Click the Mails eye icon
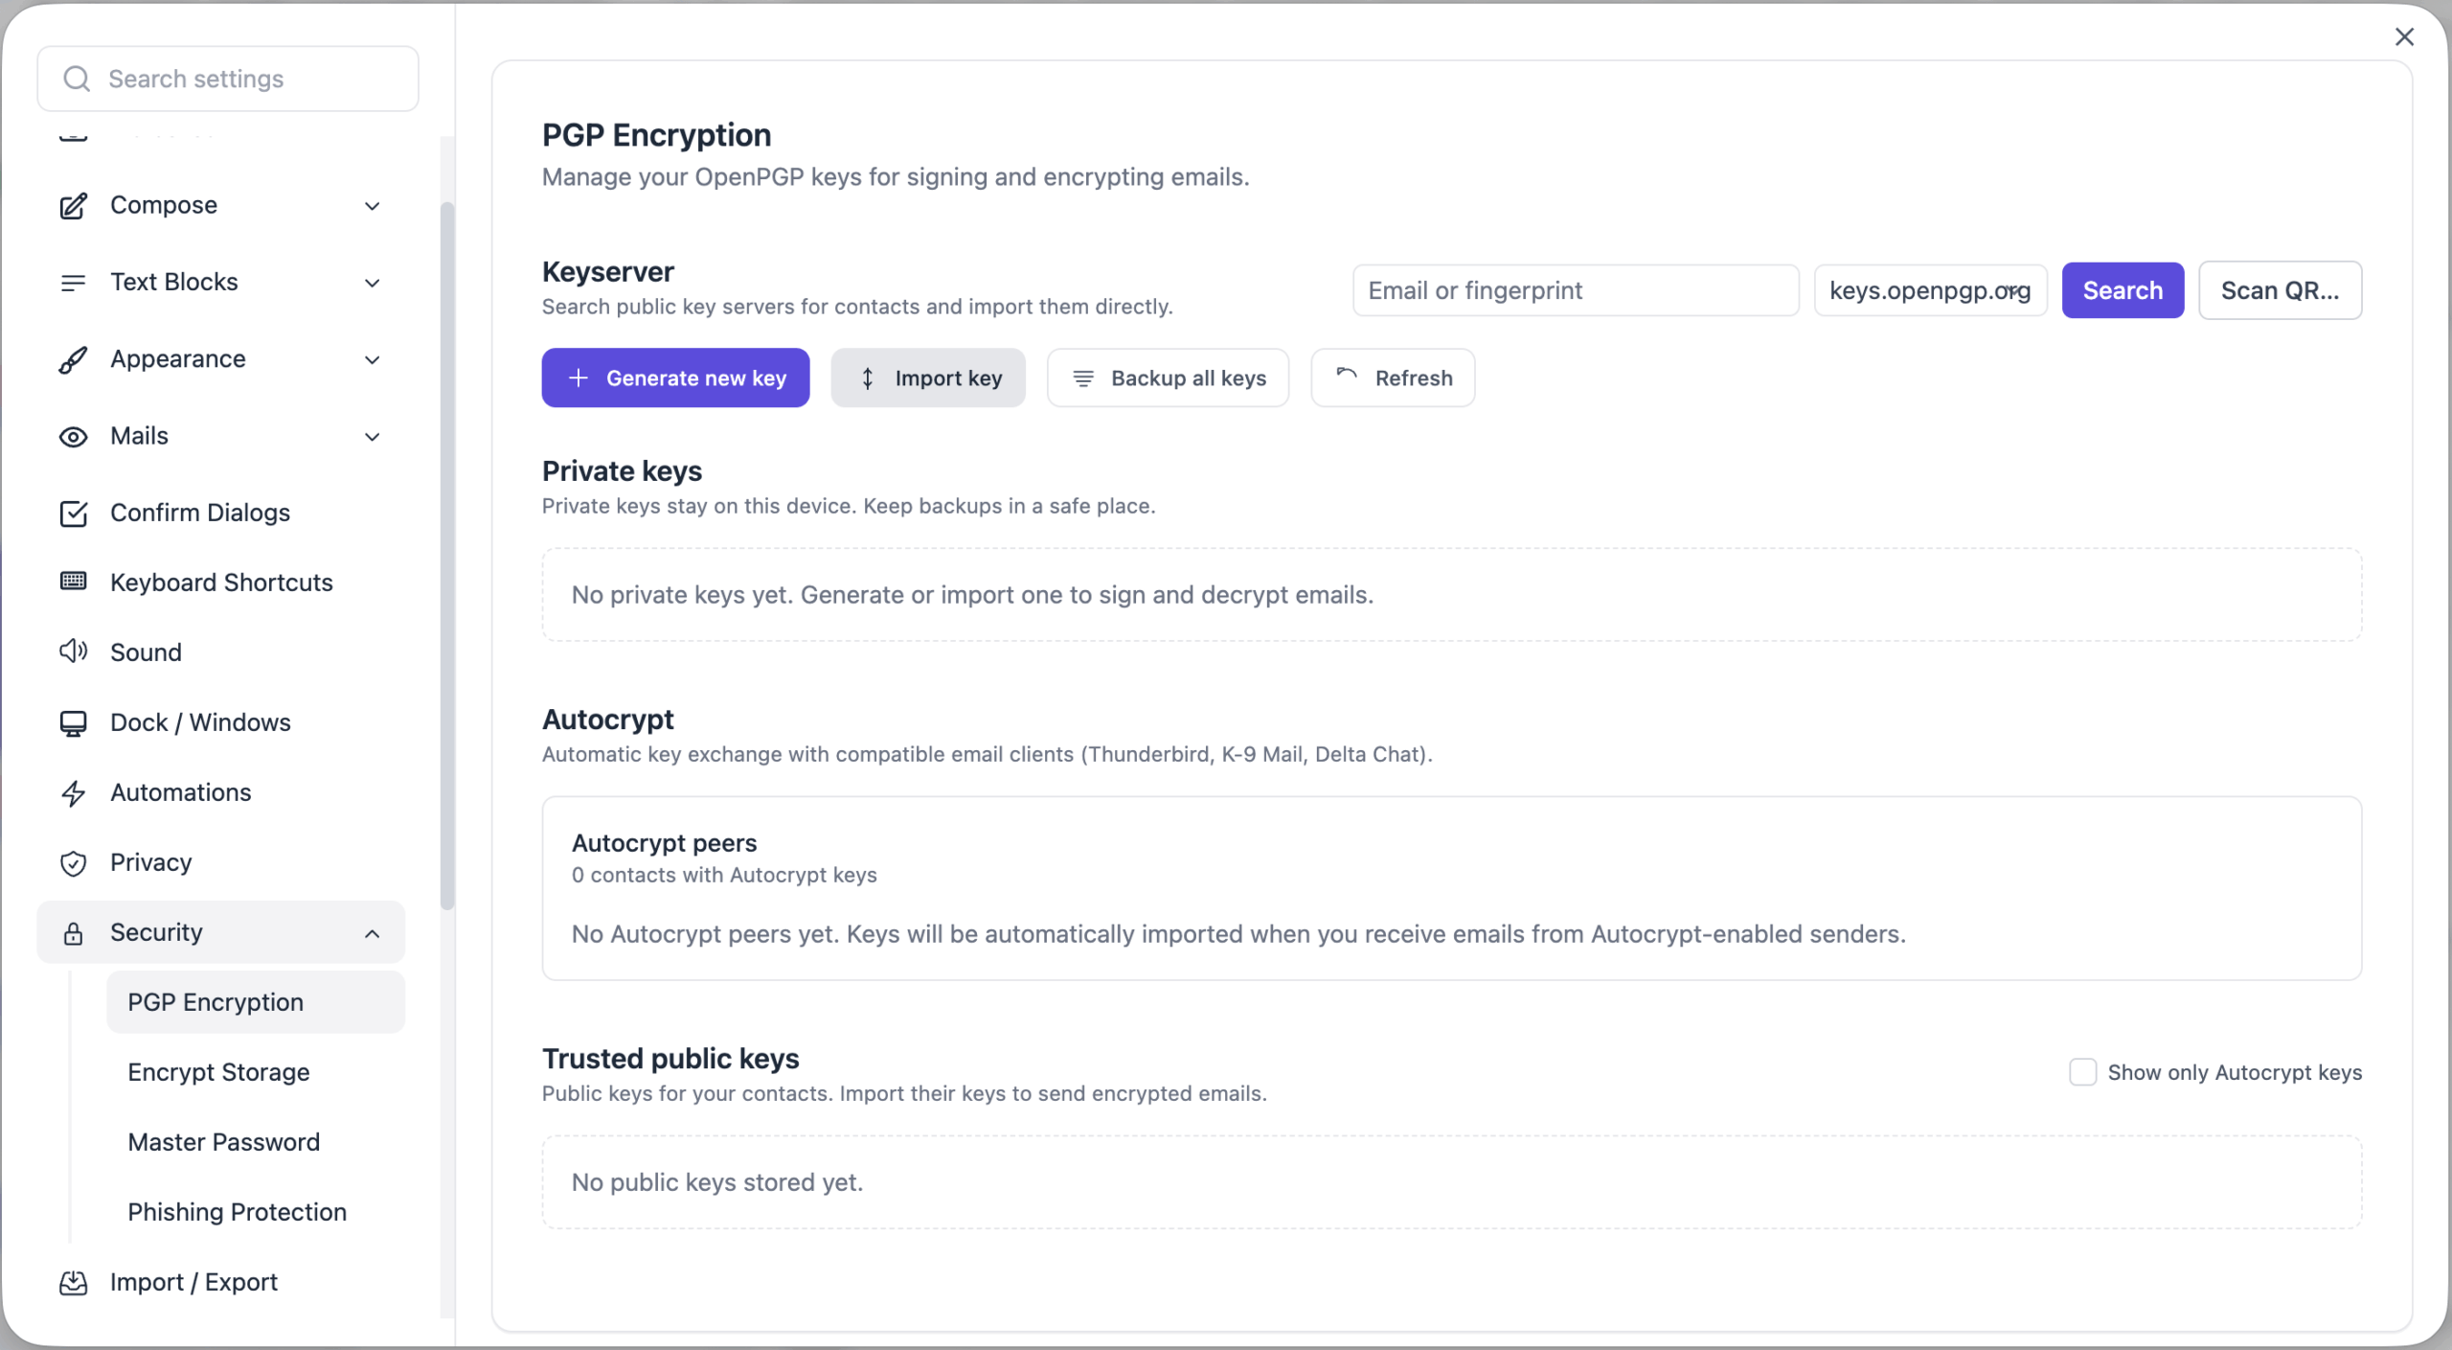The height and width of the screenshot is (1350, 2452). pos(74,437)
